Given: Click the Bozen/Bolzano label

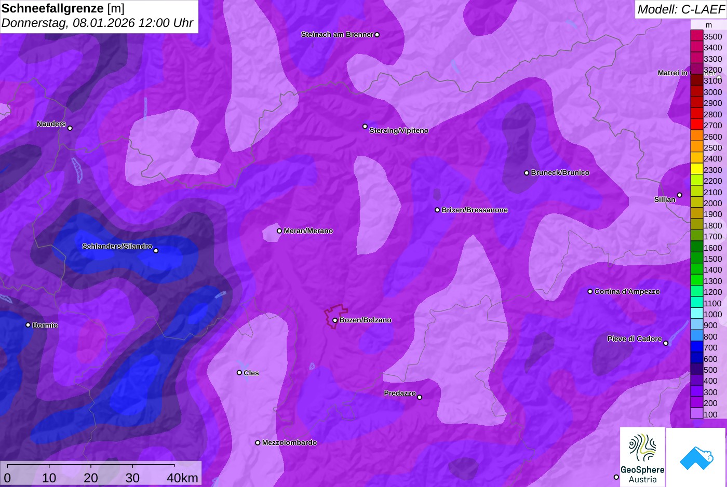Looking at the screenshot, I should click(x=366, y=320).
